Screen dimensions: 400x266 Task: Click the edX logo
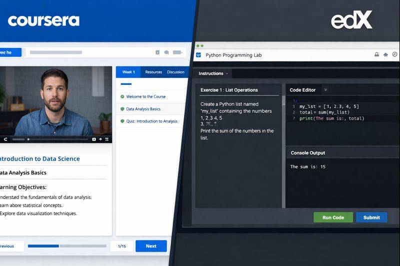pyautogui.click(x=351, y=20)
